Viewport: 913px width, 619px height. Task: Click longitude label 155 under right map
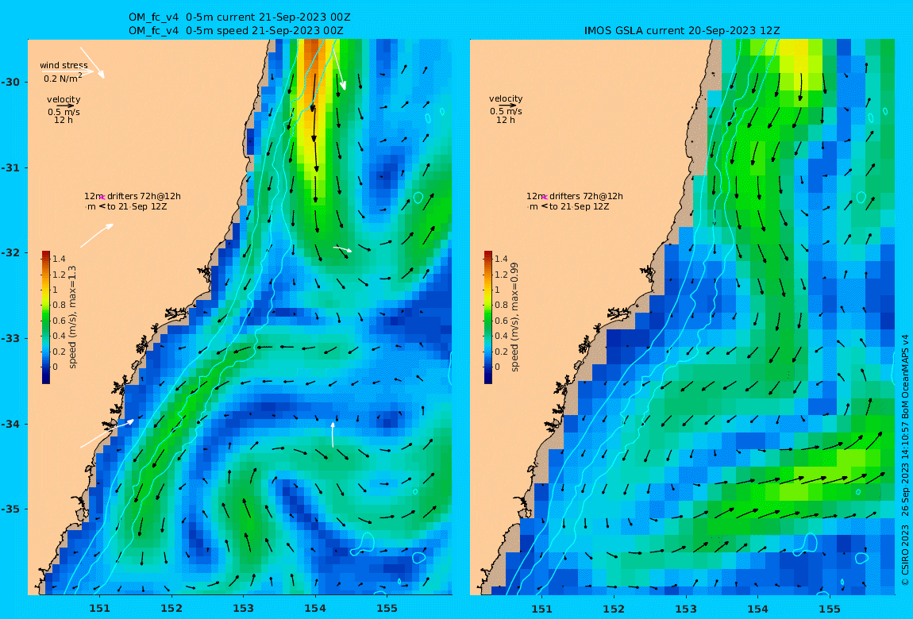tap(830, 609)
